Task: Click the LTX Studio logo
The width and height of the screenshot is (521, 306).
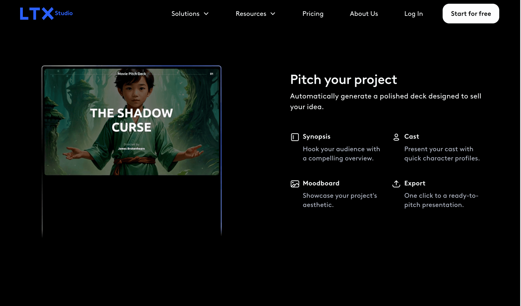Action: [46, 14]
